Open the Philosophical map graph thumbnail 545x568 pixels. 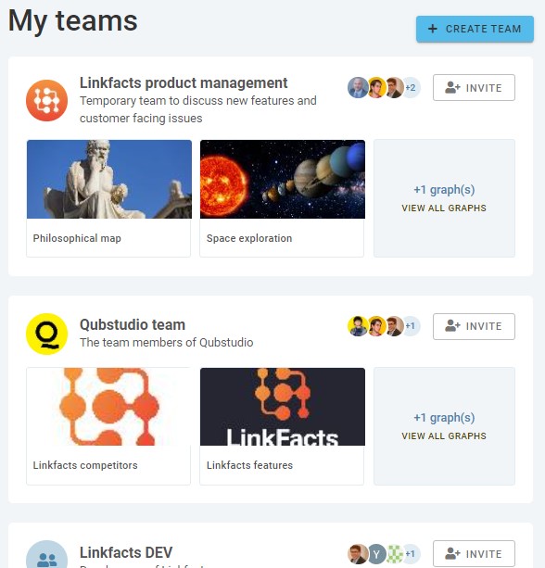(108, 198)
